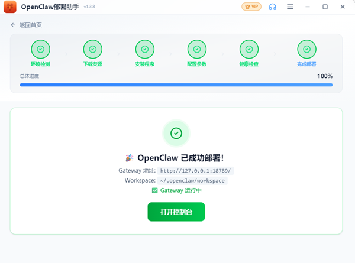The height and width of the screenshot is (263, 355).
Task: Click the OpenClaw 已成功部署 heading
Action: (x=180, y=158)
